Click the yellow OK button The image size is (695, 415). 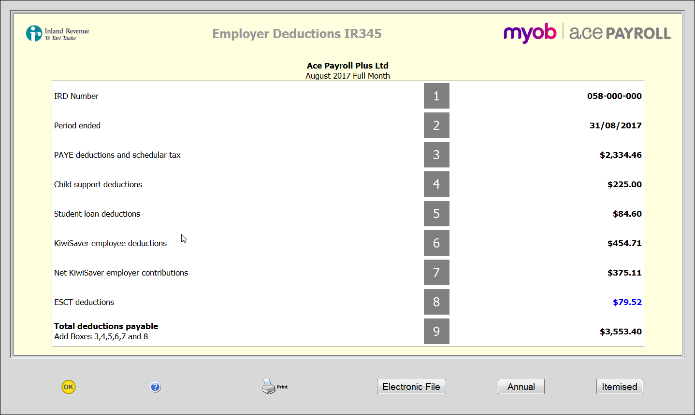(x=69, y=387)
